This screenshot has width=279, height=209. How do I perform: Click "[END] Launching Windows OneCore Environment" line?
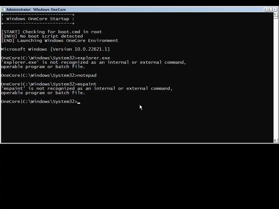[x=60, y=41]
